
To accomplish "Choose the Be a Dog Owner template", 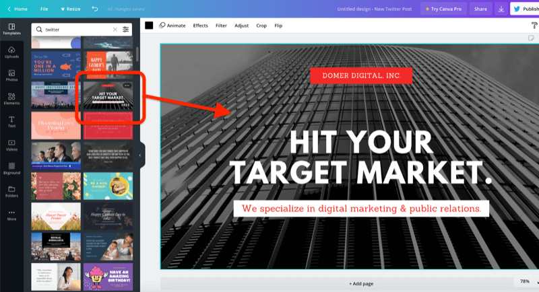I will click(108, 186).
